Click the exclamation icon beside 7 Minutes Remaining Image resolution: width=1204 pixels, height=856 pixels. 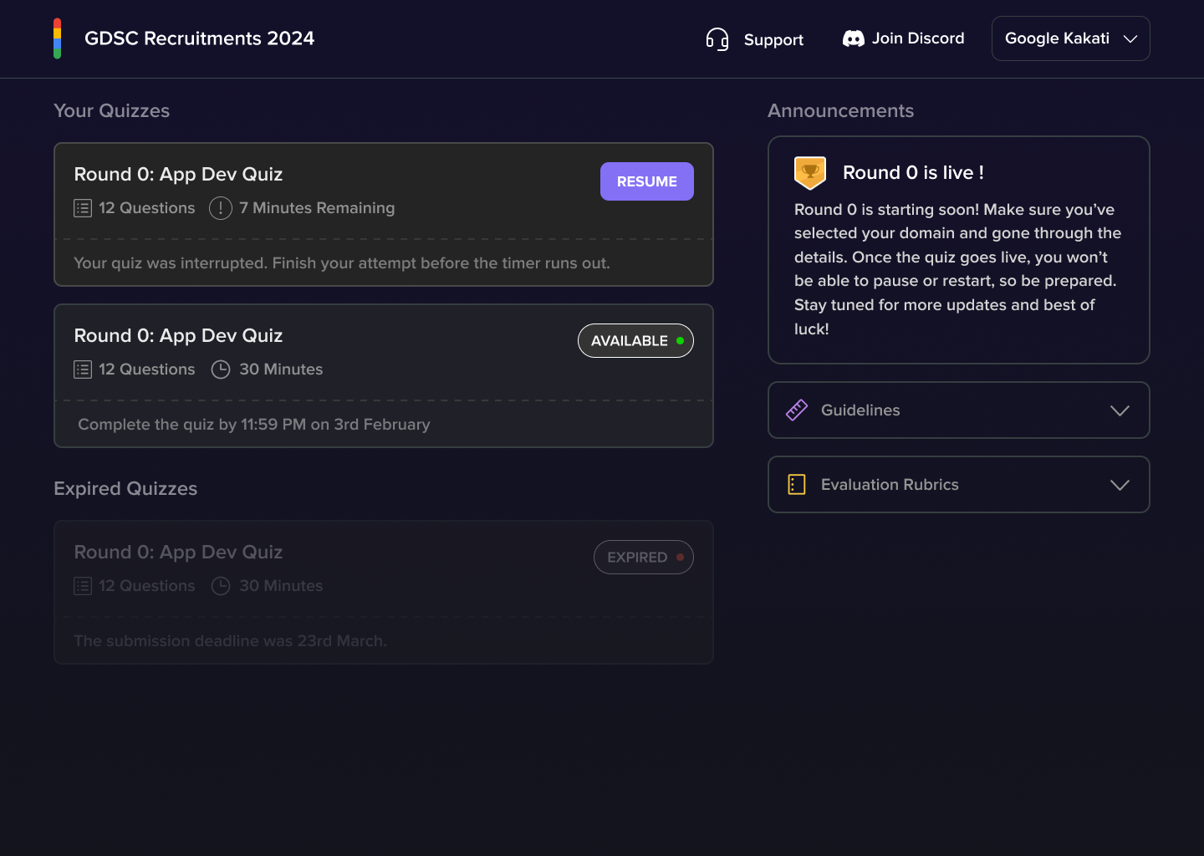[221, 208]
